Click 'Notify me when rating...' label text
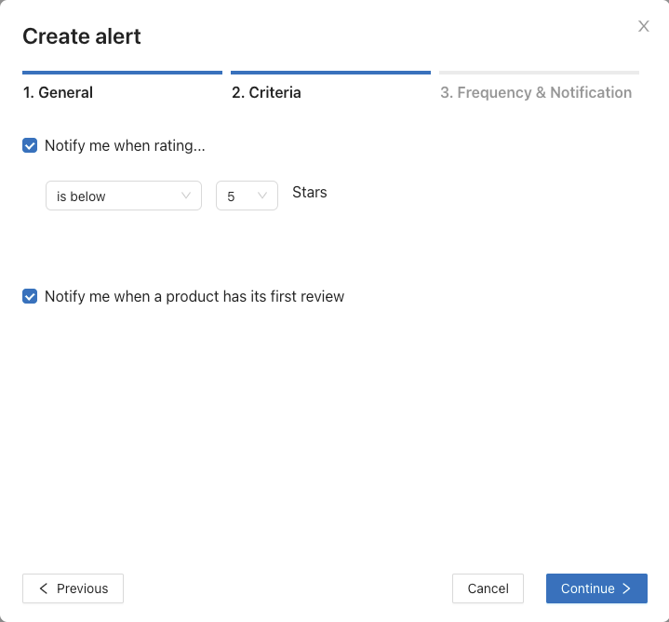 coord(125,145)
